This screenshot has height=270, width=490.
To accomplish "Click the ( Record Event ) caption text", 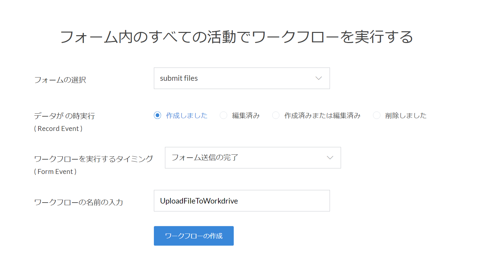I will (x=58, y=129).
